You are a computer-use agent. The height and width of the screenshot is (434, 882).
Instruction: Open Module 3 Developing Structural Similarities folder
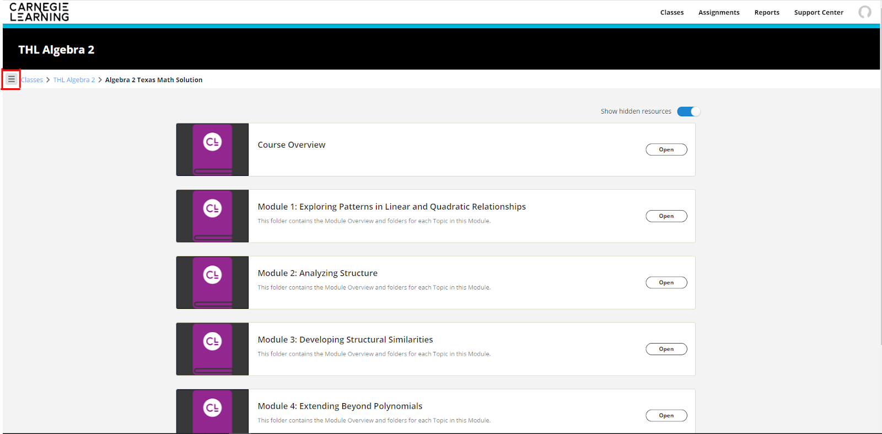click(666, 349)
